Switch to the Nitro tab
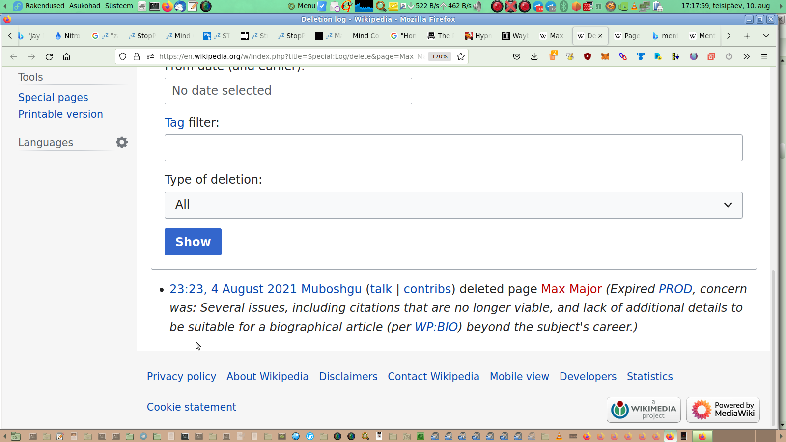786x442 pixels. pos(67,36)
